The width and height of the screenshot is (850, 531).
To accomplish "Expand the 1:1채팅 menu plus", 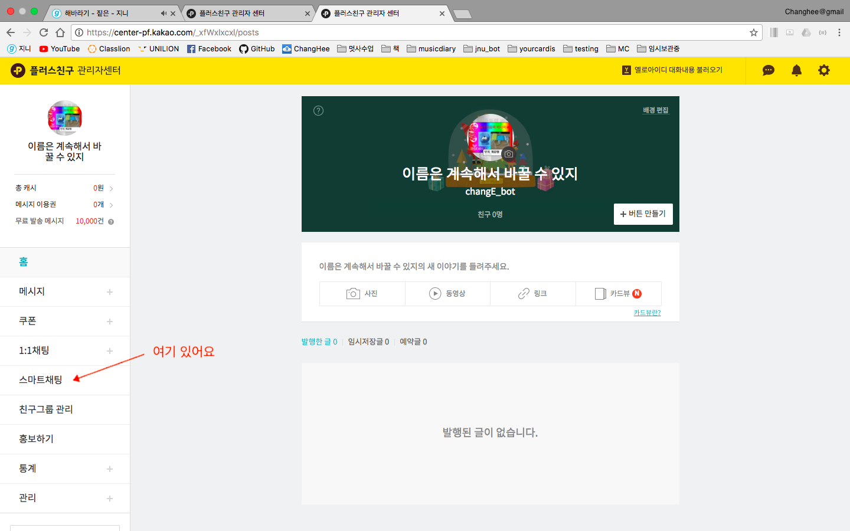I will click(x=110, y=351).
